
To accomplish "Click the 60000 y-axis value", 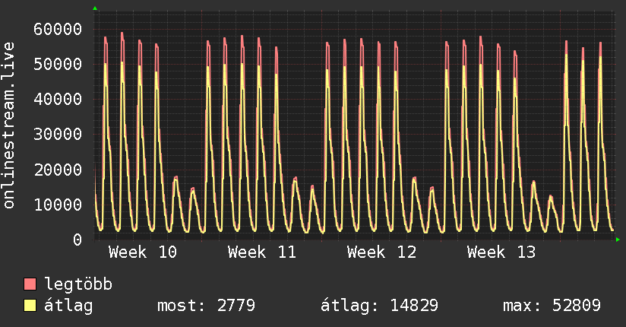I will 58,30.
